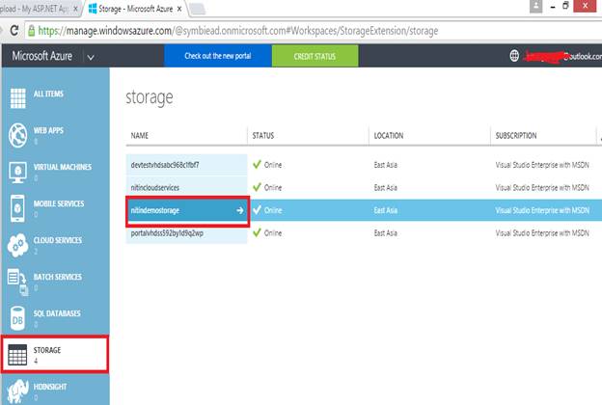Click the Cloud Services gear-cloud icon

(x=17, y=245)
